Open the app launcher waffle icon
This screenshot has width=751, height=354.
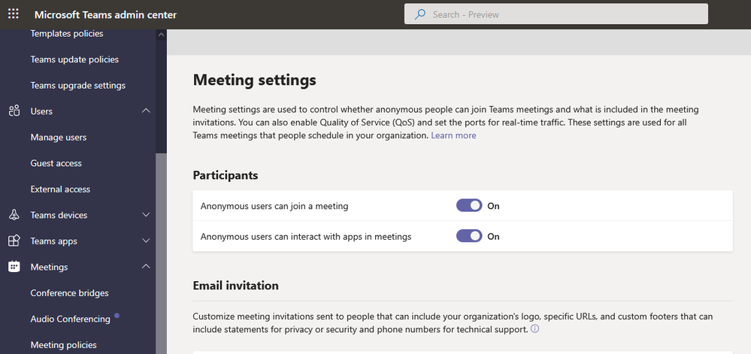point(14,14)
